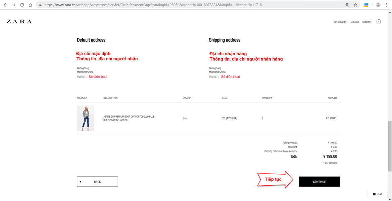This screenshot has width=392, height=201.
Task: Click the Blue colour cell
Action: (185, 118)
